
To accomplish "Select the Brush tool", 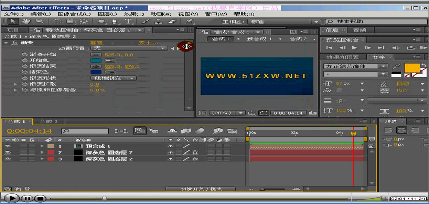I will (147, 21).
